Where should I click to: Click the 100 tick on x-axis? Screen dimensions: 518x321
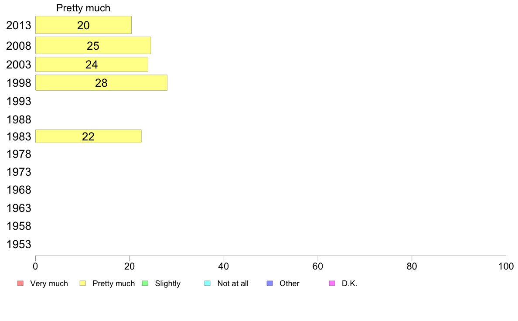[506, 266]
